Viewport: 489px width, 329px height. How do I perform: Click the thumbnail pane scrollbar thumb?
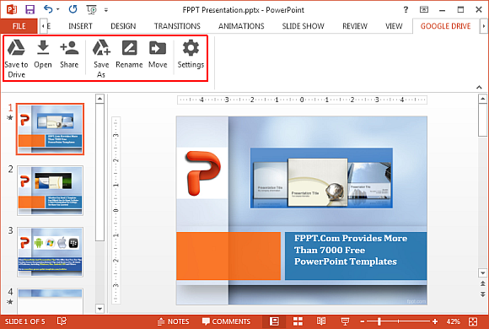[x=99, y=172]
